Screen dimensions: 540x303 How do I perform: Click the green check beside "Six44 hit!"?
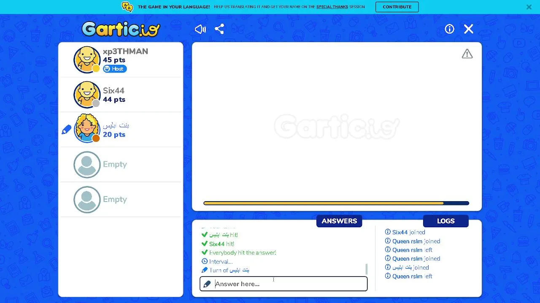(x=205, y=244)
